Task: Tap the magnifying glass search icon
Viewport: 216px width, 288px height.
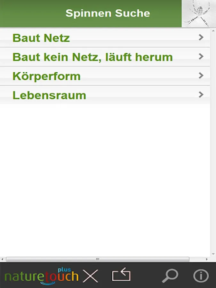Action: pos(170,276)
